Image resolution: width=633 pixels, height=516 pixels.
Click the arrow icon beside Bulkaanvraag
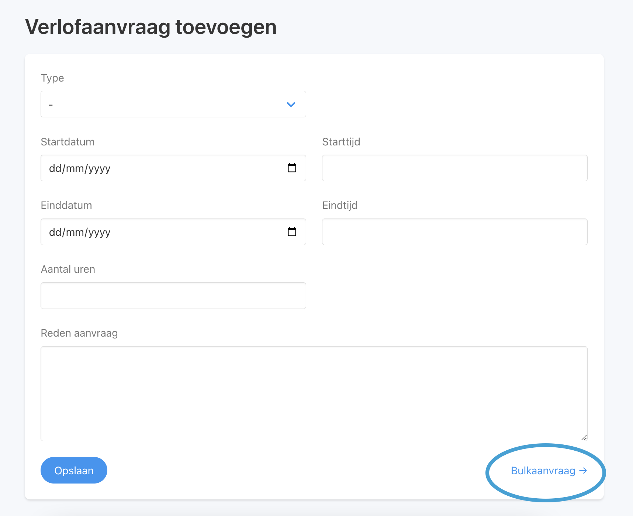583,471
